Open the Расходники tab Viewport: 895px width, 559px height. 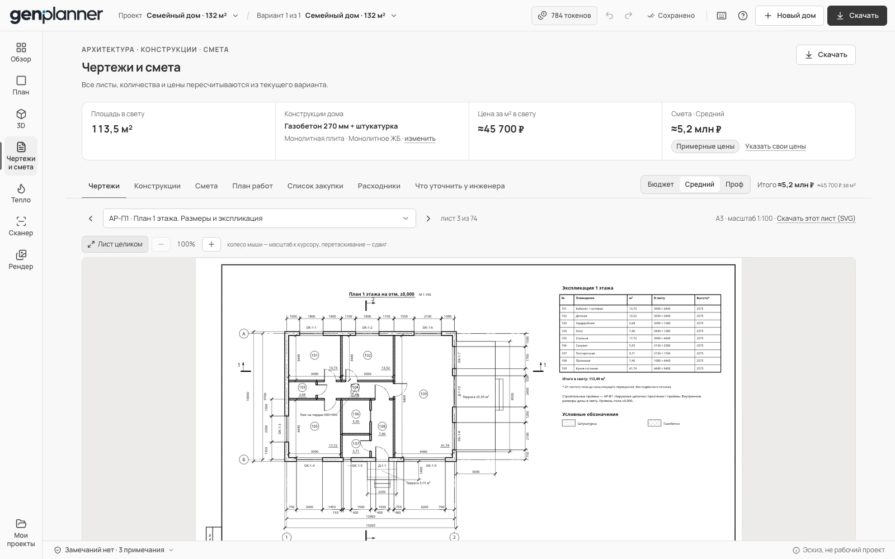click(x=379, y=186)
